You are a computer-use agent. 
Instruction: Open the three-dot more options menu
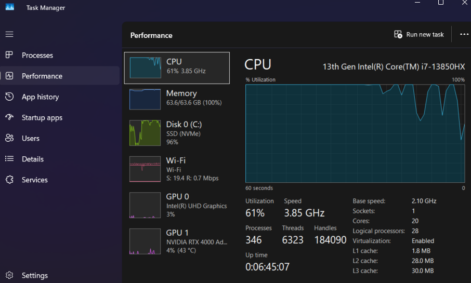[x=464, y=34]
